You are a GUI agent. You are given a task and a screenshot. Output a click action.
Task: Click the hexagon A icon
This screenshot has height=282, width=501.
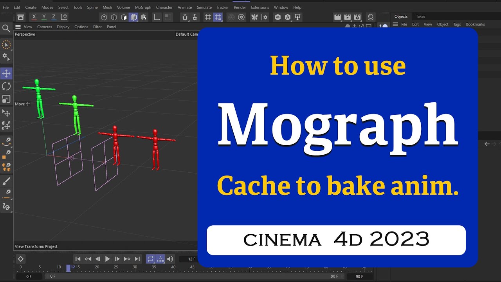click(x=288, y=17)
